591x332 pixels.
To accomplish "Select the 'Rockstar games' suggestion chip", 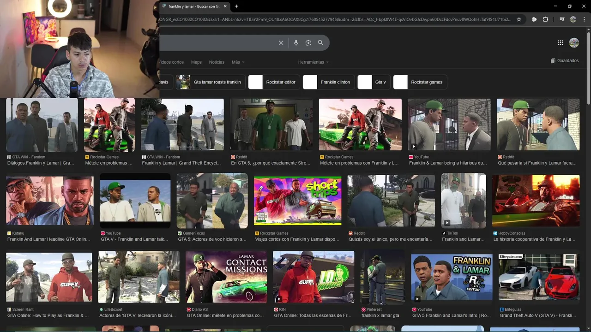I will 420,82.
